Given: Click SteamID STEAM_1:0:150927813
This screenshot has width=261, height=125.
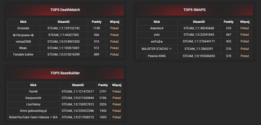Looking at the screenshot, I should [78, 104].
